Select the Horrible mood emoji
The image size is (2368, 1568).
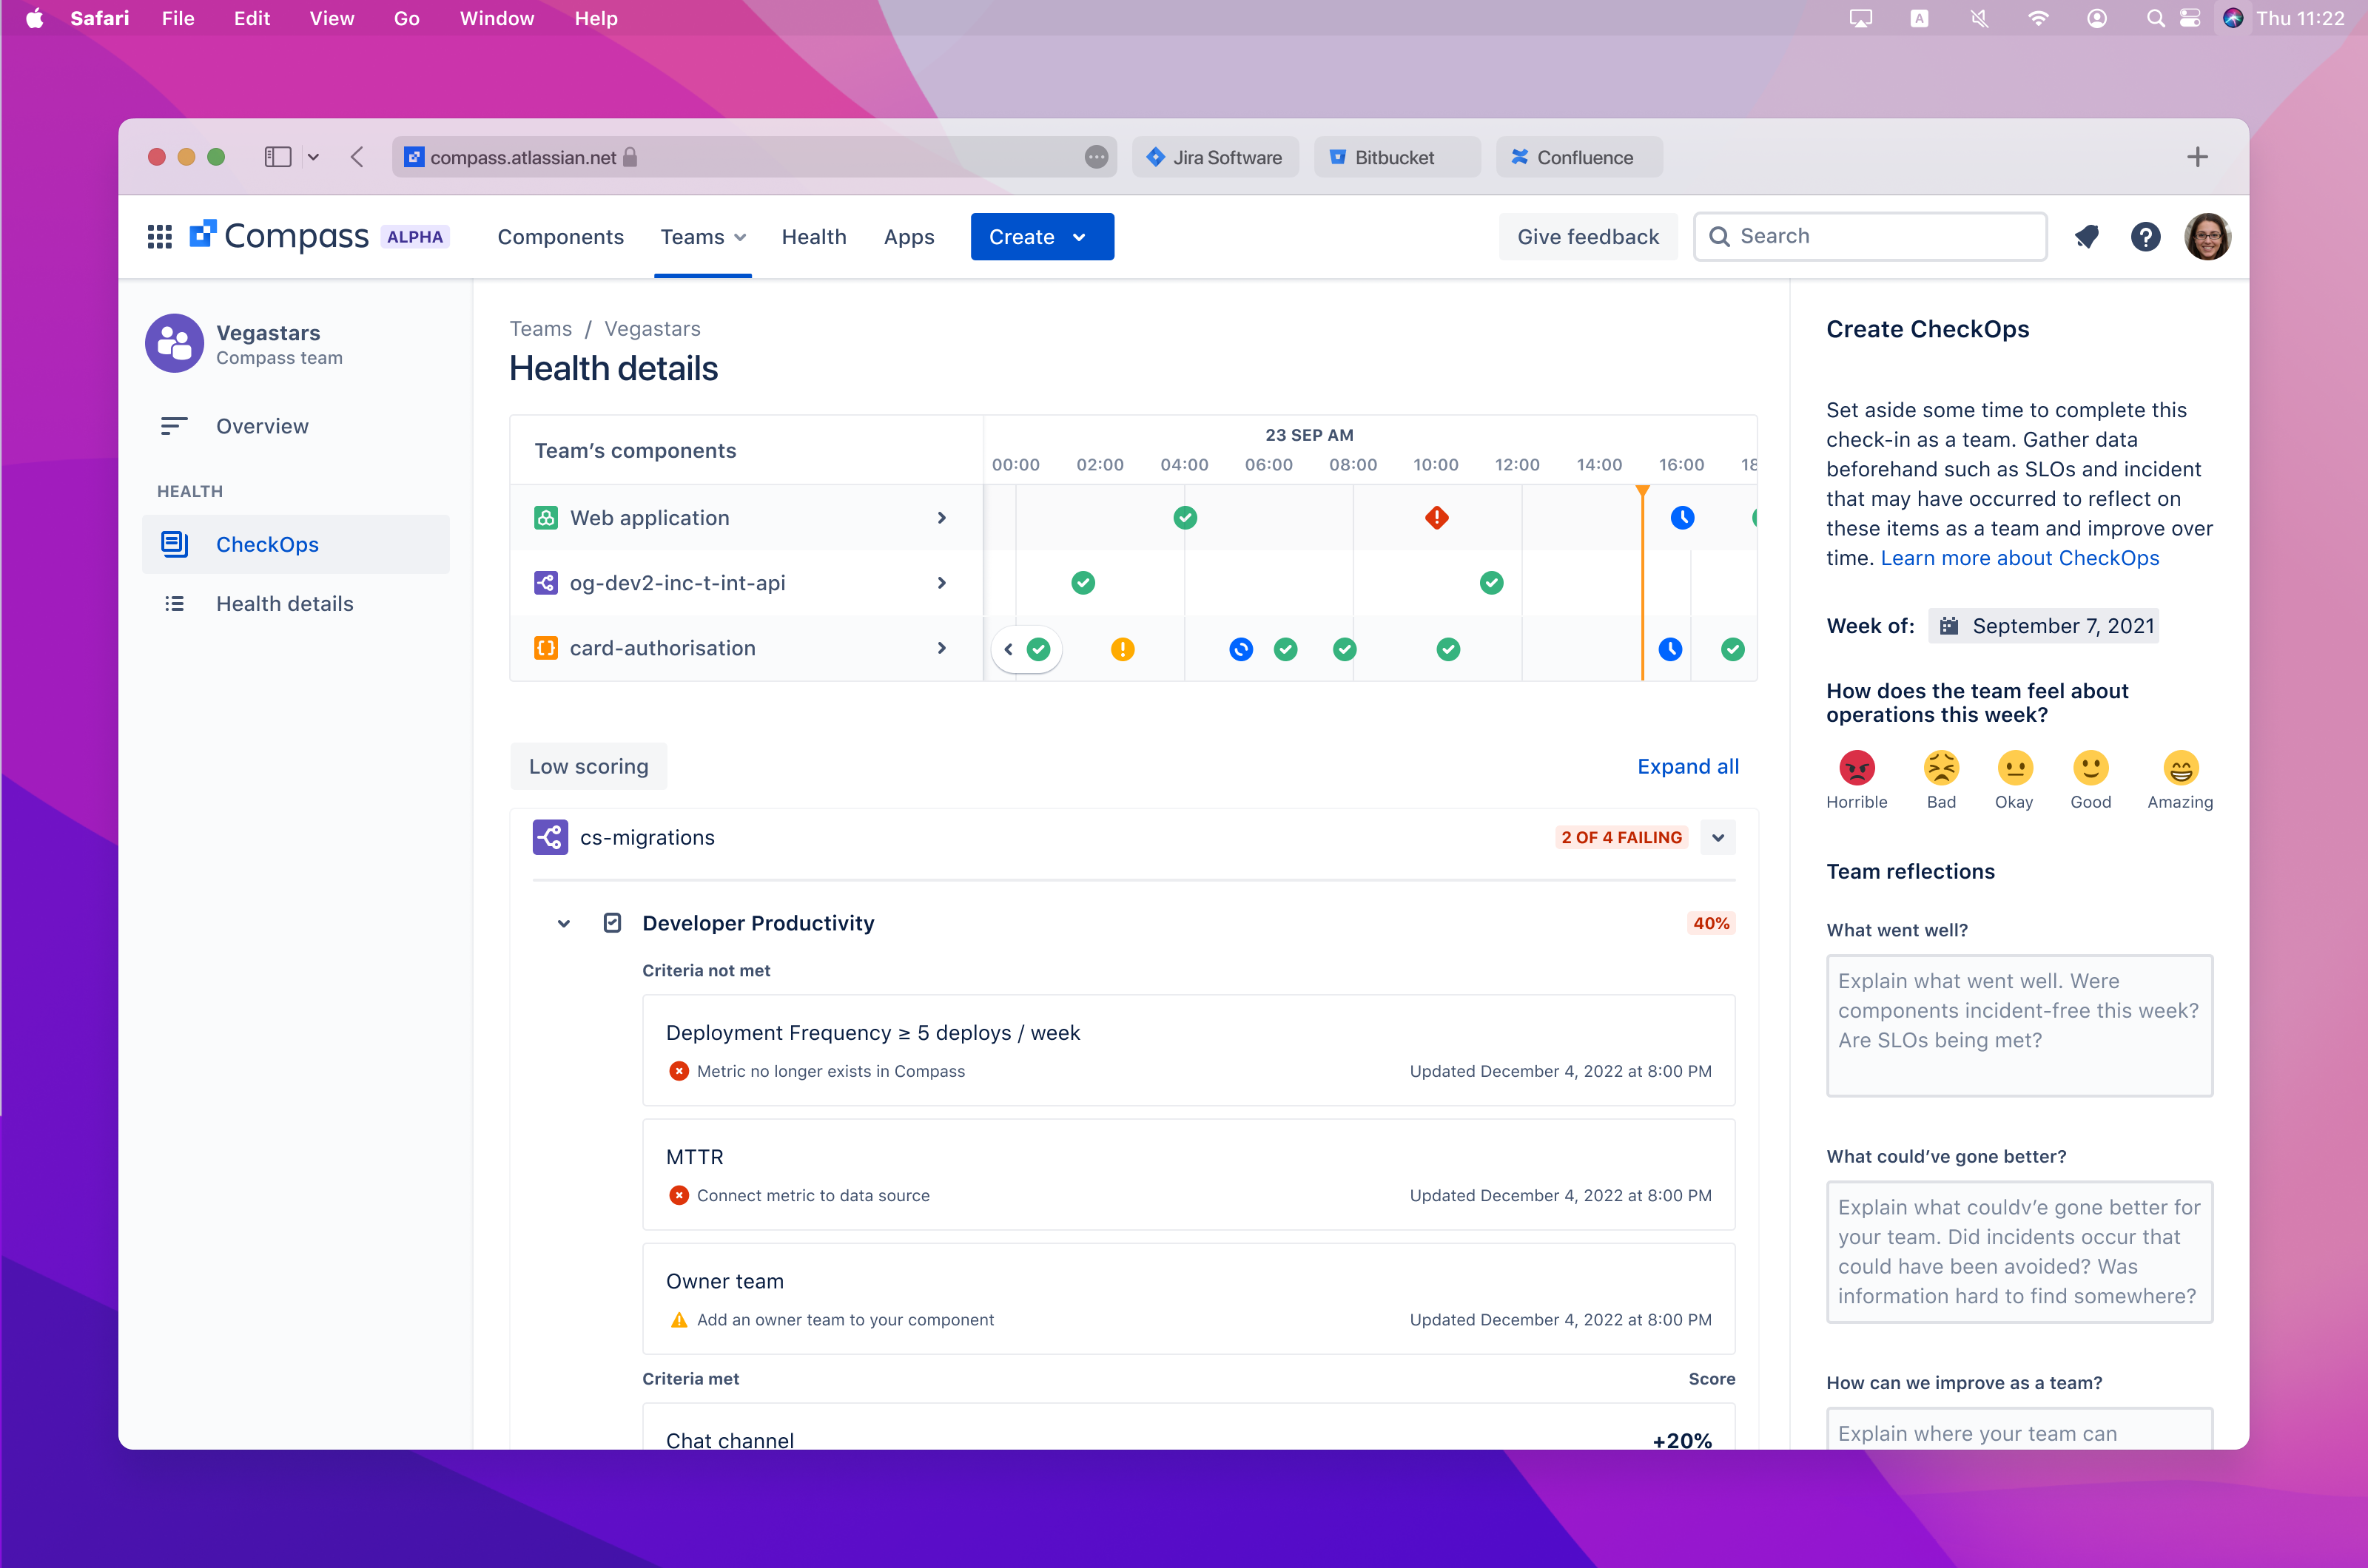[1858, 768]
